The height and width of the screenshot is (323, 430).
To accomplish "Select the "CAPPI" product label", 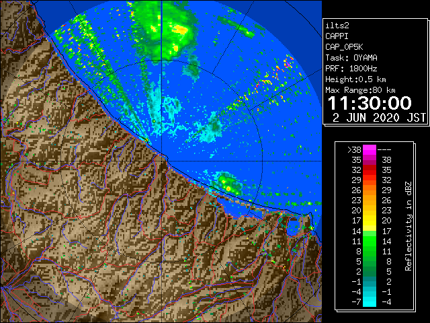I will click(x=337, y=36).
